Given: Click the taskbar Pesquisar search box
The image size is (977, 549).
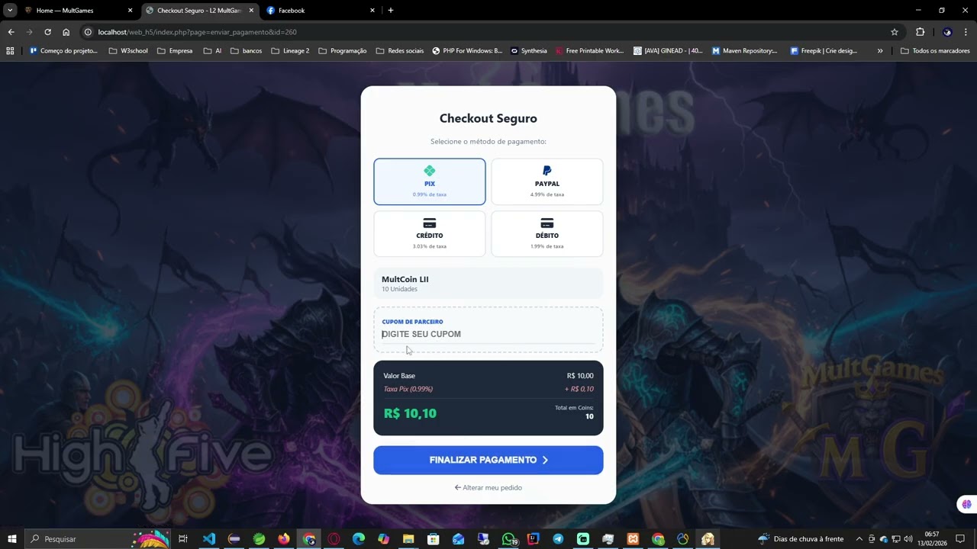Looking at the screenshot, I should [99, 539].
